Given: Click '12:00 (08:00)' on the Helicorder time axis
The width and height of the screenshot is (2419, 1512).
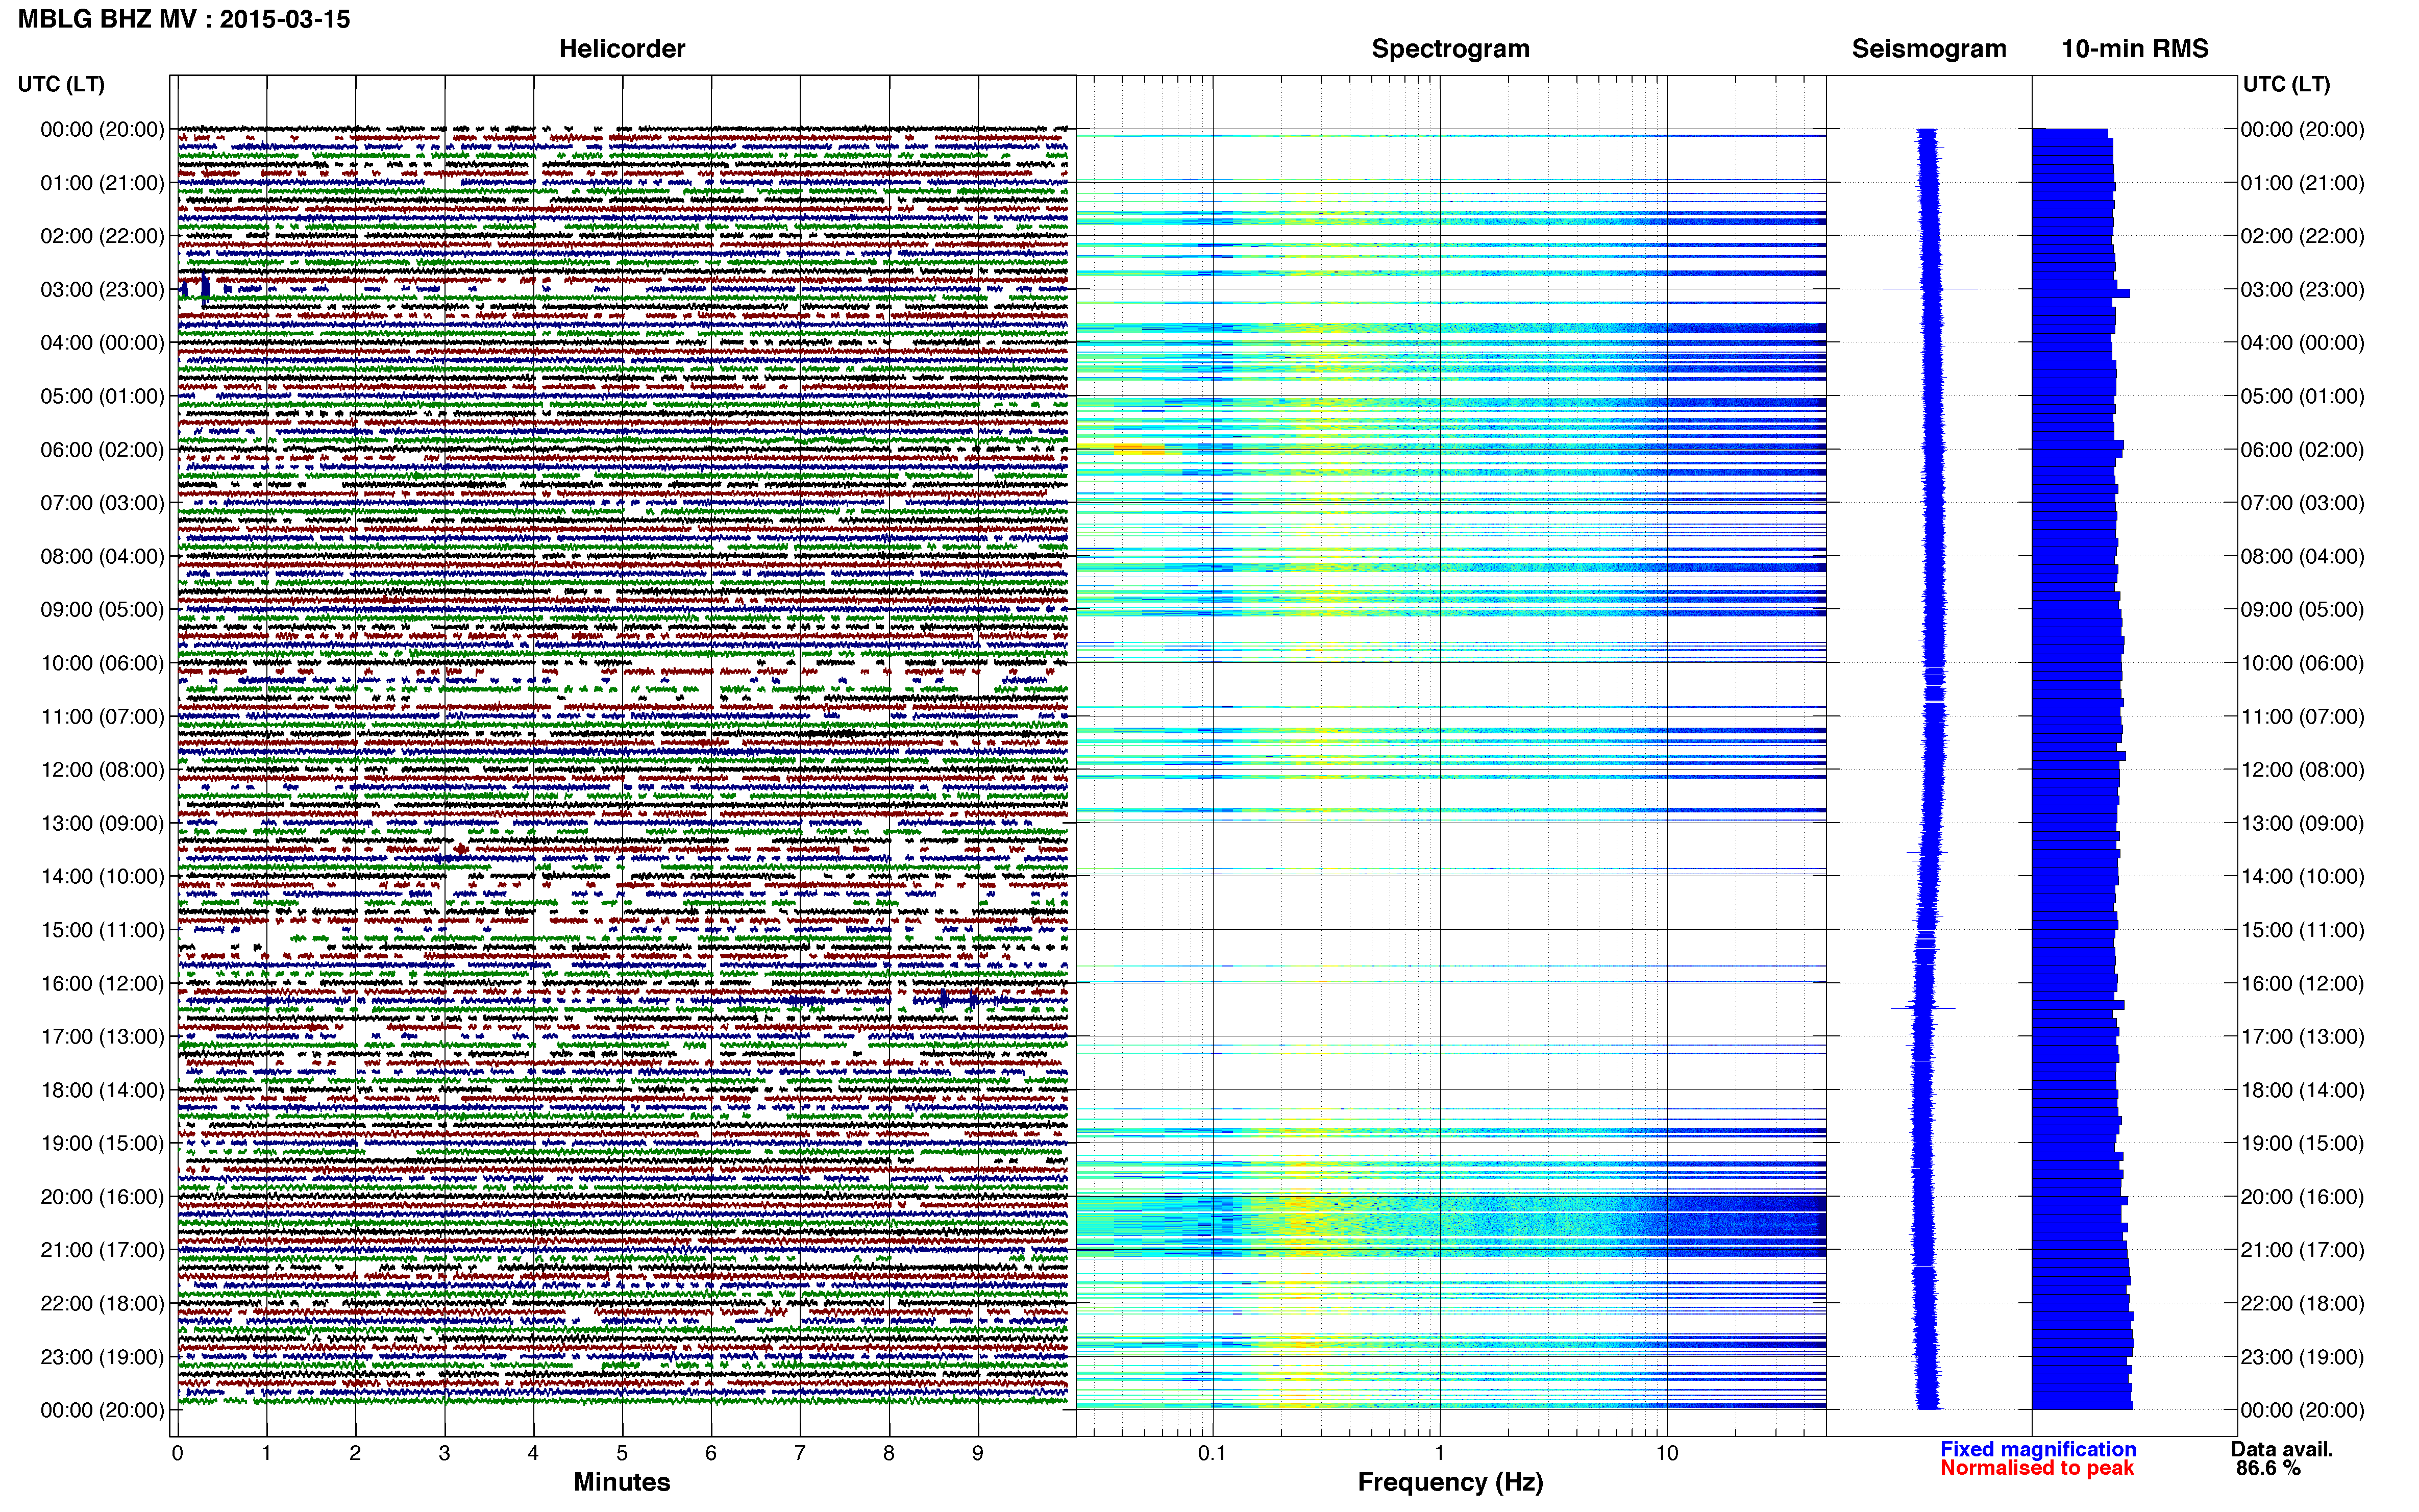Looking at the screenshot, I should pyautogui.click(x=102, y=770).
